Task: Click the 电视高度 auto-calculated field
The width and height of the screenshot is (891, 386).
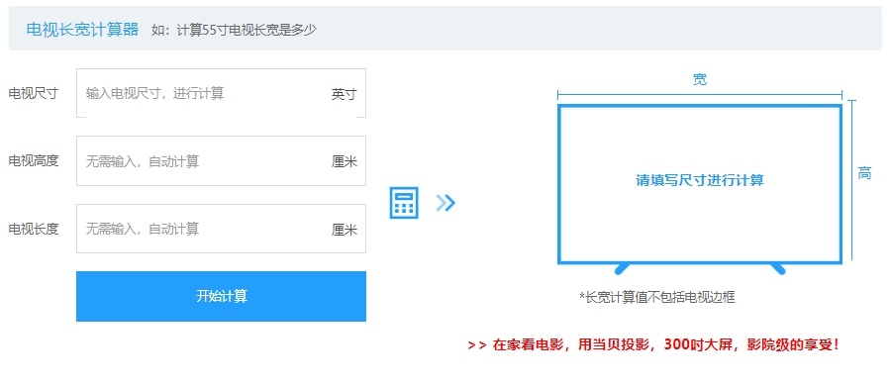Action: pos(221,161)
